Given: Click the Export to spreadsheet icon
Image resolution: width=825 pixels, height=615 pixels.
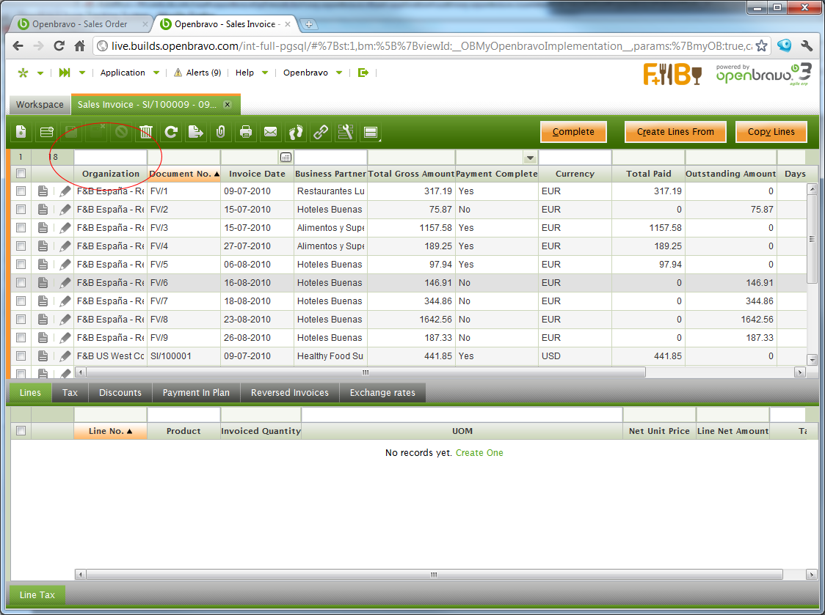Looking at the screenshot, I should pyautogui.click(x=196, y=132).
